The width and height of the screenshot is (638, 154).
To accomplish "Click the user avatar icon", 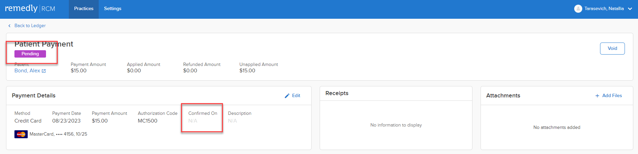I will click(578, 9).
